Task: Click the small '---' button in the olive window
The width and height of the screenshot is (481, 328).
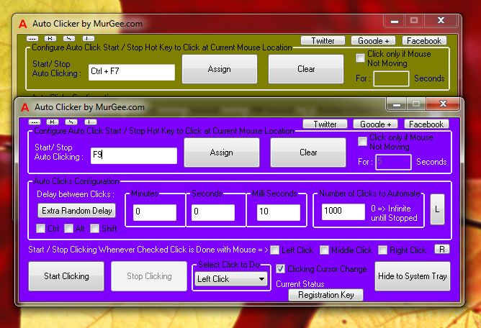Action: 32,39
